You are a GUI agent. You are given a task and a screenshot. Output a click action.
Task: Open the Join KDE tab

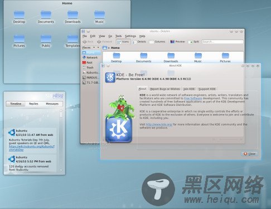189,89
